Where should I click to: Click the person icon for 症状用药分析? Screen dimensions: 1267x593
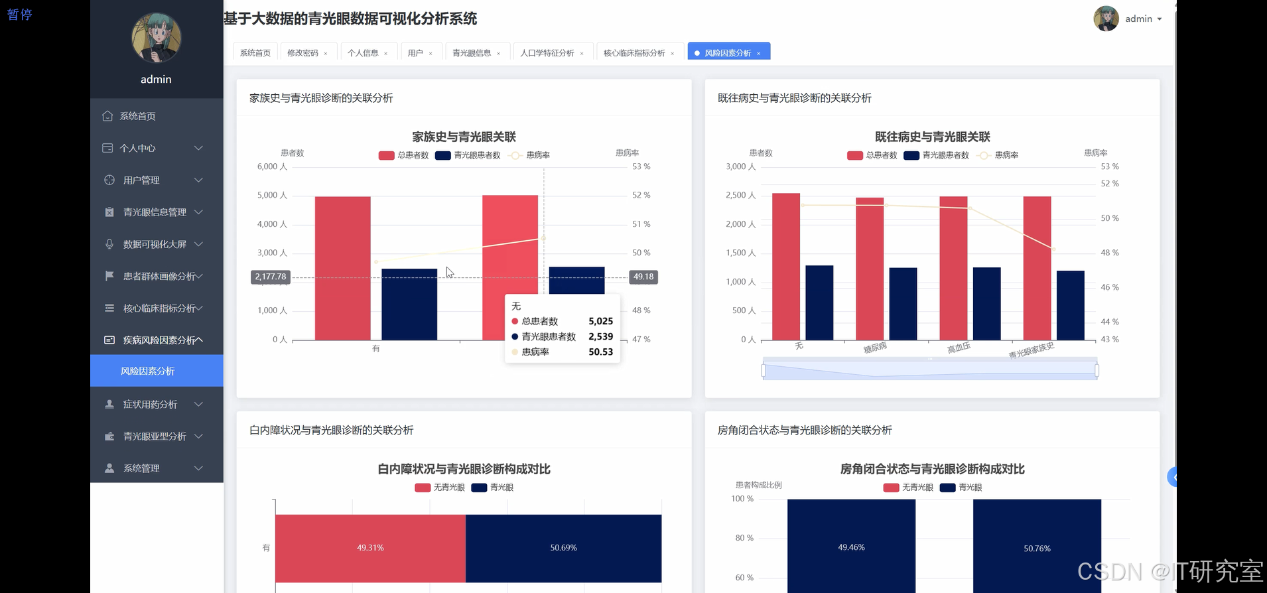pyautogui.click(x=109, y=404)
